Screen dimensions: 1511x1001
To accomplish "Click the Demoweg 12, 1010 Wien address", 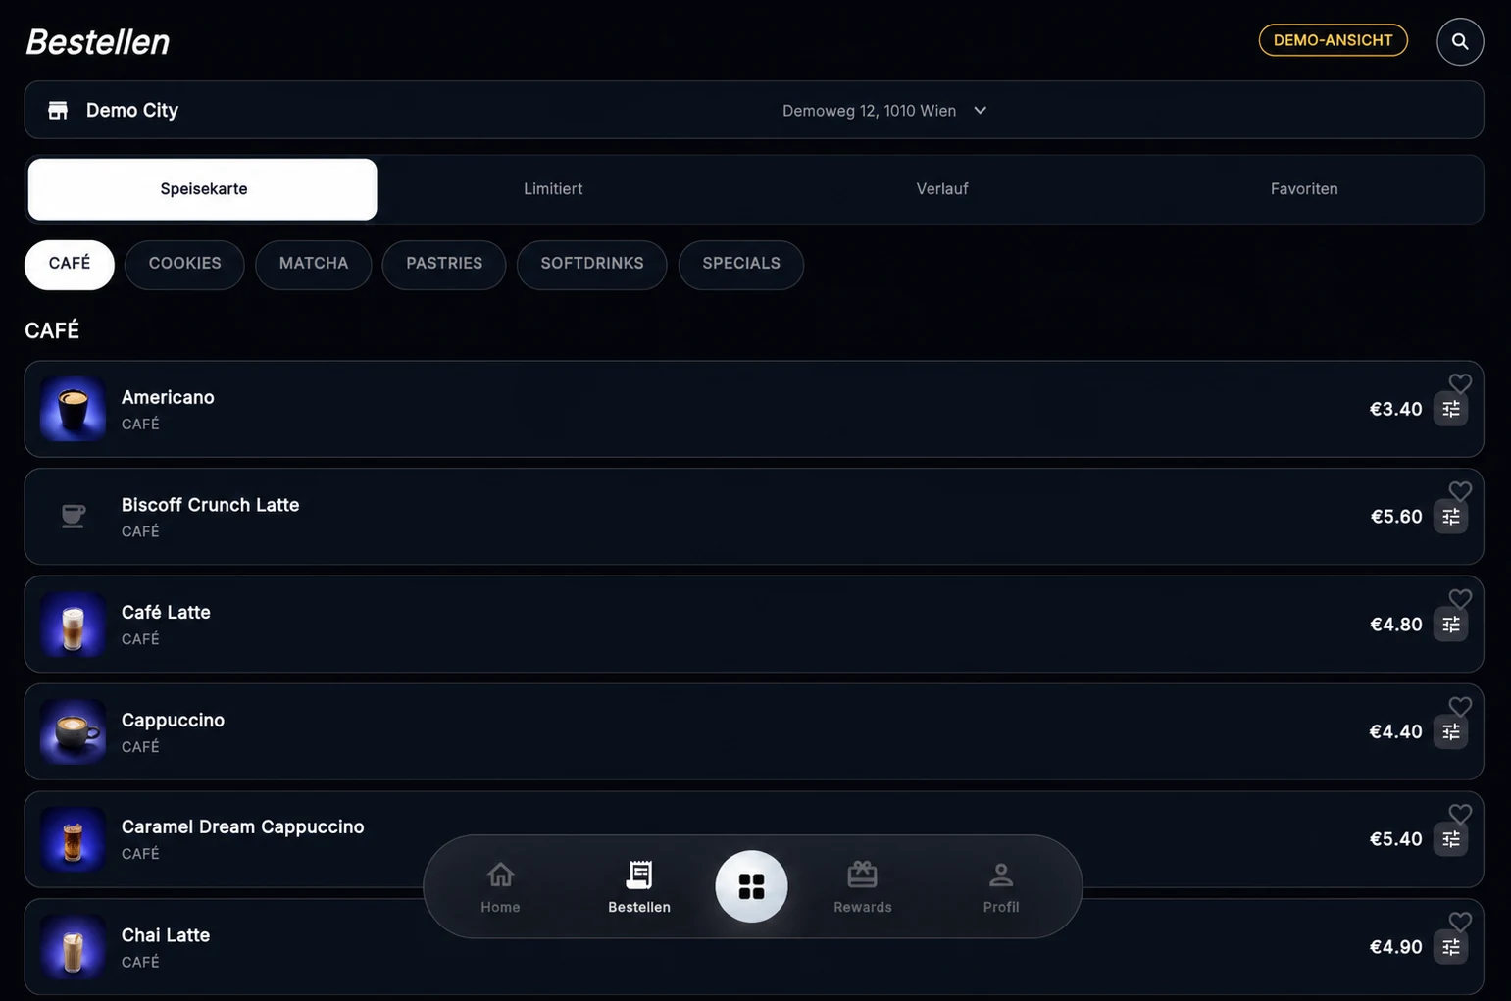I will (869, 111).
